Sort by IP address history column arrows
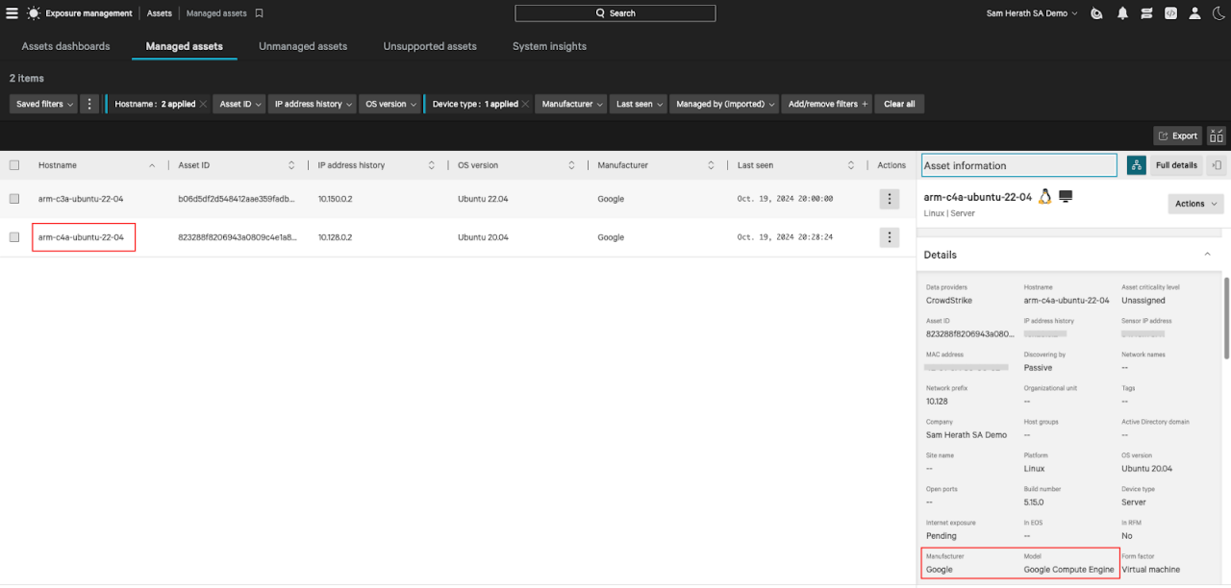 pos(431,165)
